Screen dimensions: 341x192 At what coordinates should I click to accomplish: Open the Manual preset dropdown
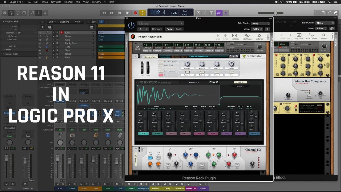[x=160, y=23]
